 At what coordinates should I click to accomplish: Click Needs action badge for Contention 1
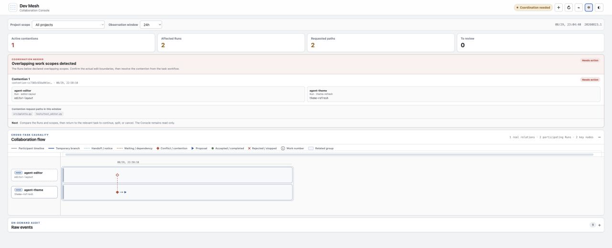(590, 80)
